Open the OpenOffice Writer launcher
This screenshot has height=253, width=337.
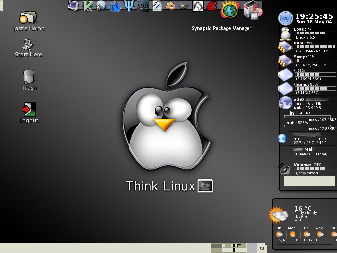[x=157, y=6]
